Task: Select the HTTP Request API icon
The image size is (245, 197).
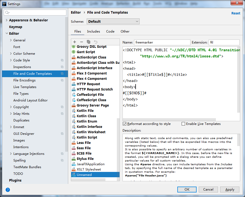Action: (74, 84)
